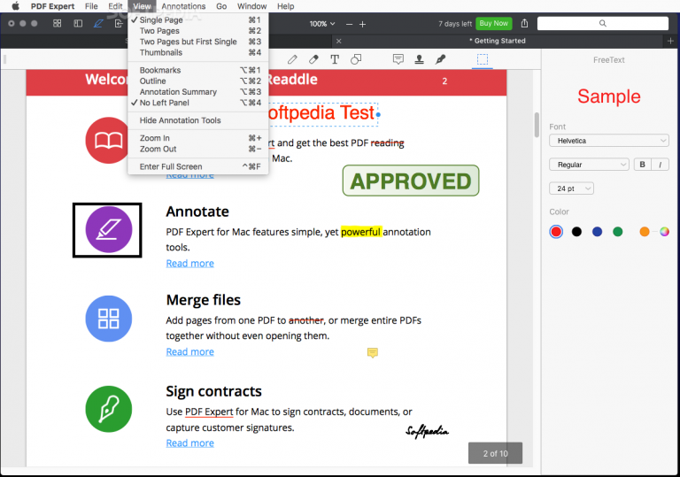Activate the dashed selection rectangle tool
This screenshot has width=680, height=477.
[x=483, y=59]
